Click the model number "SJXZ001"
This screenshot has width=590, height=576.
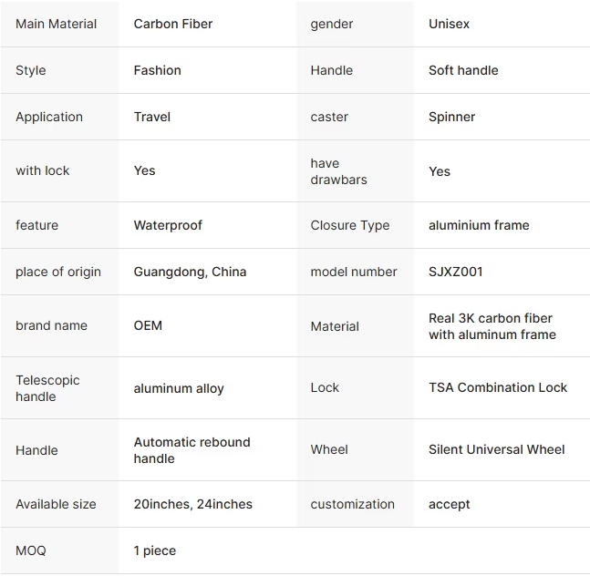[x=456, y=272]
